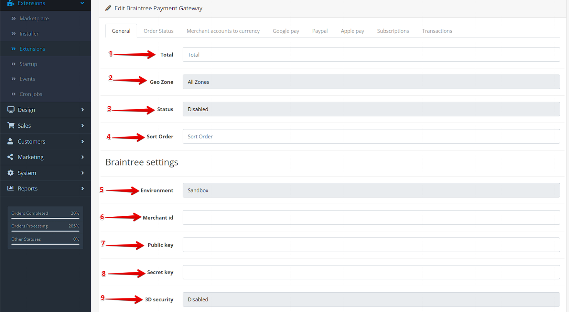Viewport: 569px width, 312px height.
Task: Open the Extensions submenu link
Action: coord(32,49)
